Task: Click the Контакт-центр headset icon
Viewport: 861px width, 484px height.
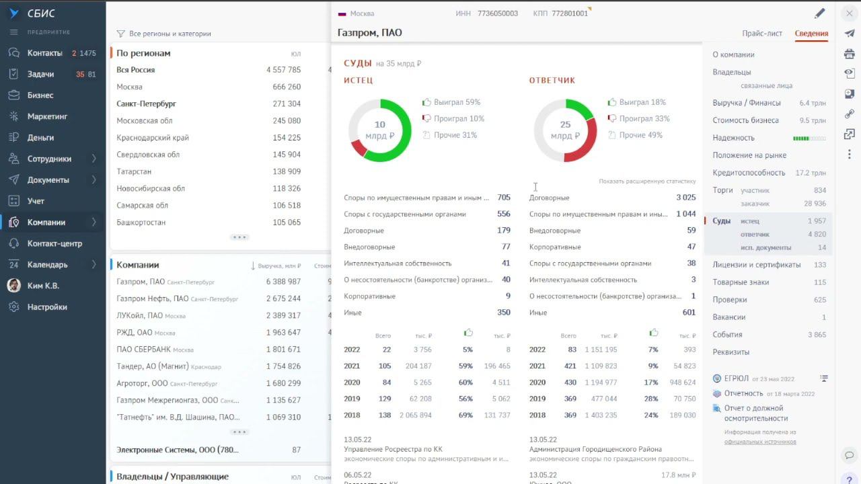Action: click(x=14, y=243)
